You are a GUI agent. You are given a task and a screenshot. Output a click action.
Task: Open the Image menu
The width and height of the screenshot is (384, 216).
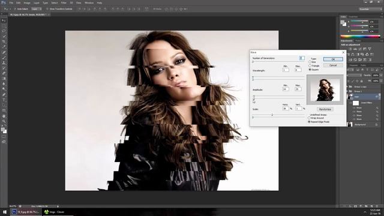tap(27, 2)
